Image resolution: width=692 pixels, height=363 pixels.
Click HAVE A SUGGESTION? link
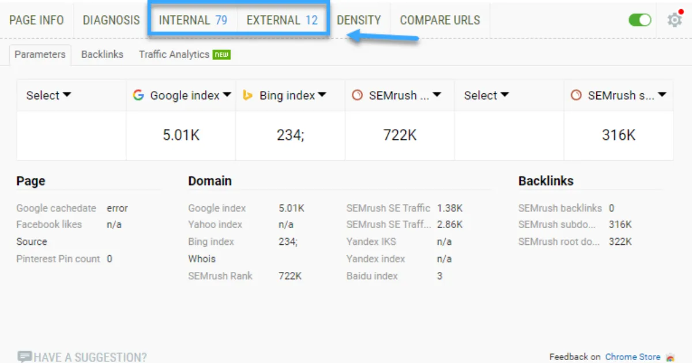(90, 357)
